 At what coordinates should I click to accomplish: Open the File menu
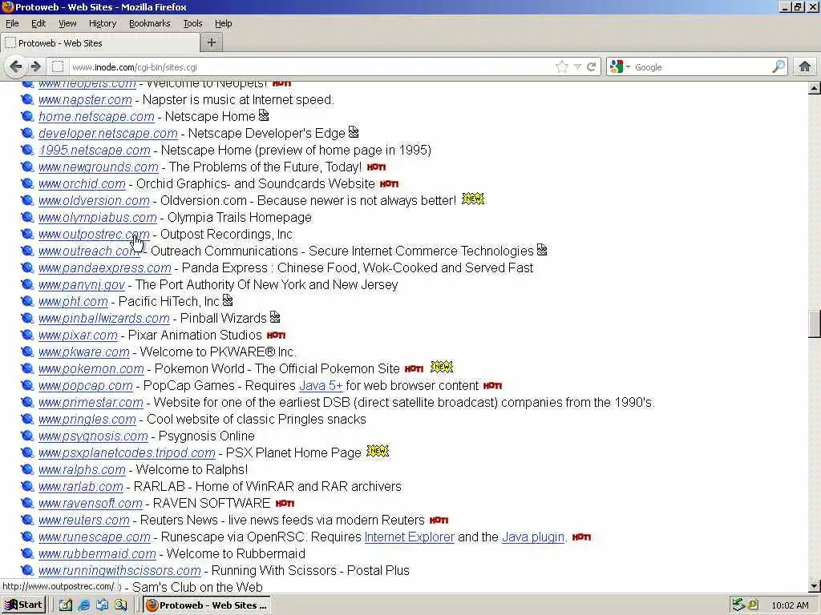[12, 23]
